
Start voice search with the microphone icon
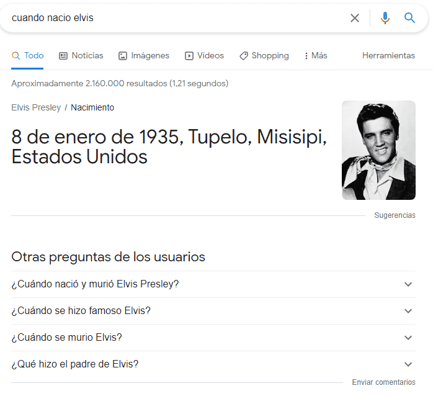(385, 18)
